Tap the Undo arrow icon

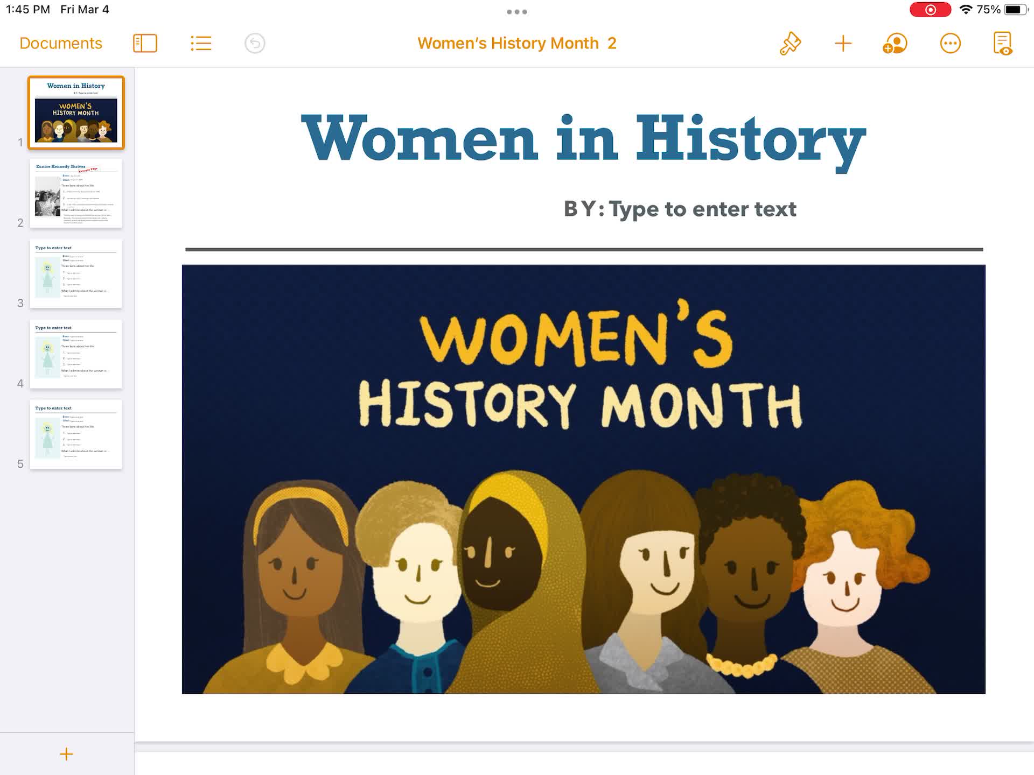coord(255,43)
